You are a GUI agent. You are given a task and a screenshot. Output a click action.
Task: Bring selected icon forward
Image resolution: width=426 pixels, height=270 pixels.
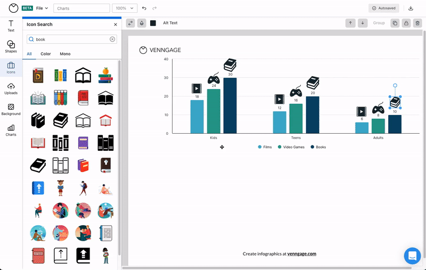point(350,23)
